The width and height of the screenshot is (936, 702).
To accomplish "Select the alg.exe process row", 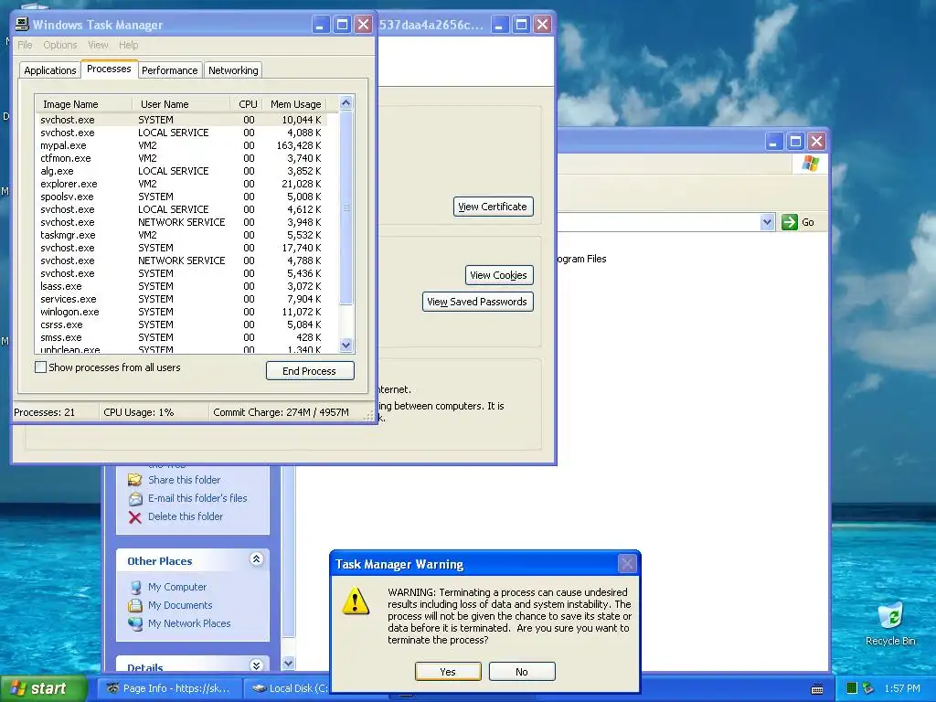I will coord(182,171).
